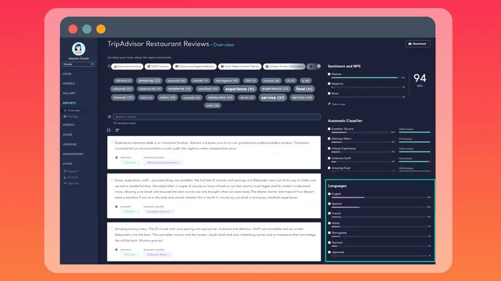This screenshot has width=501, height=281.
Task: Select the first Italian review checkbox
Action: (x=112, y=143)
